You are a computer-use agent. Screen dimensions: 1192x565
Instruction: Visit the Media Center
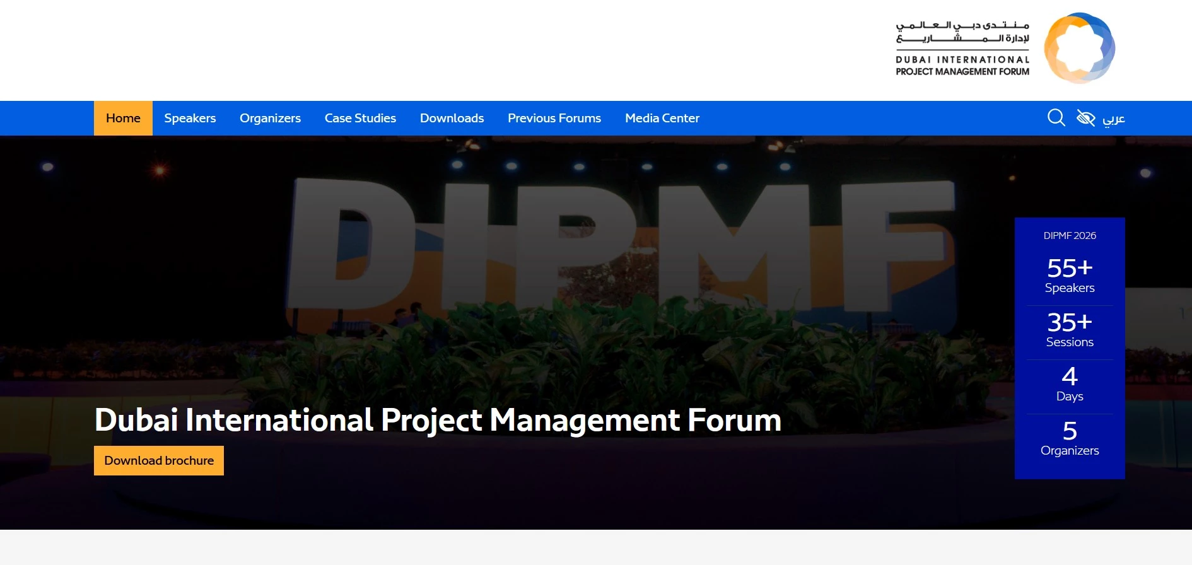tap(662, 118)
